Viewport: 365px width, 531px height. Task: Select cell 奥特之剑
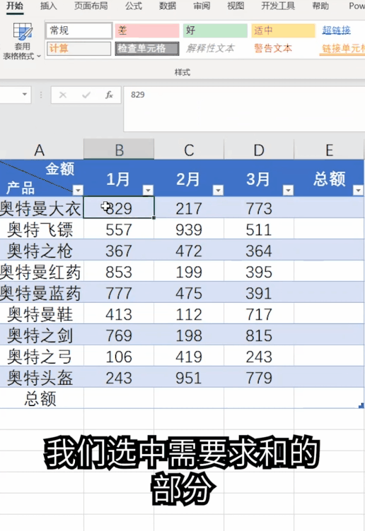41,335
